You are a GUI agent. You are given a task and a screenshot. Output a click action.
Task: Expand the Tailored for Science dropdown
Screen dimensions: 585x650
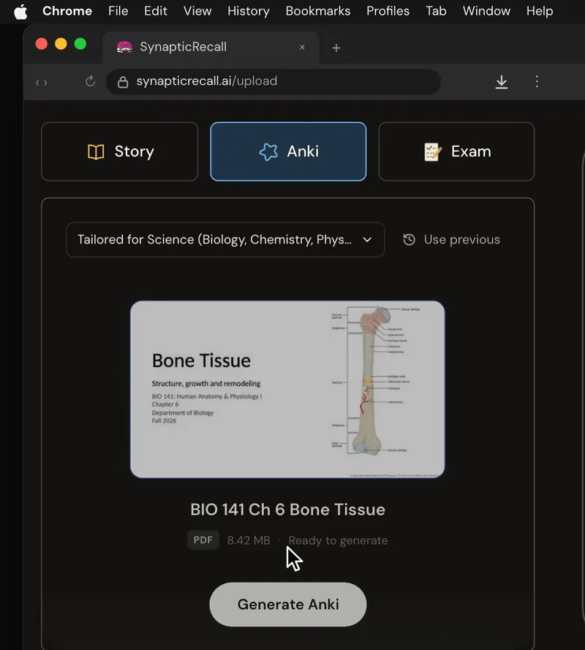(x=225, y=240)
